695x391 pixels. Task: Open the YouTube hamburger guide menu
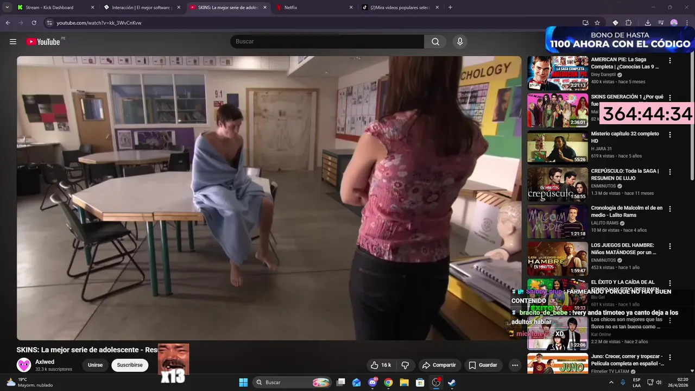(13, 42)
